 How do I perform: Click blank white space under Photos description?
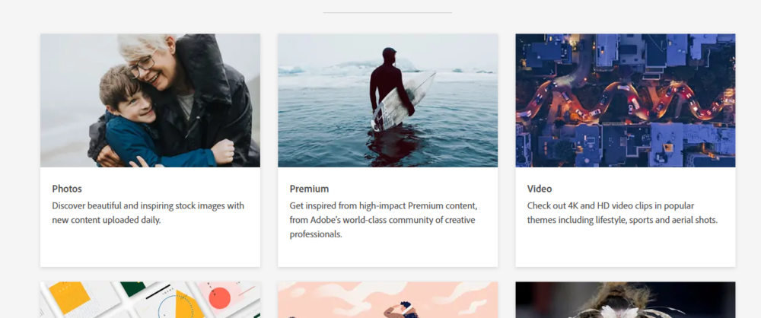pos(150,247)
